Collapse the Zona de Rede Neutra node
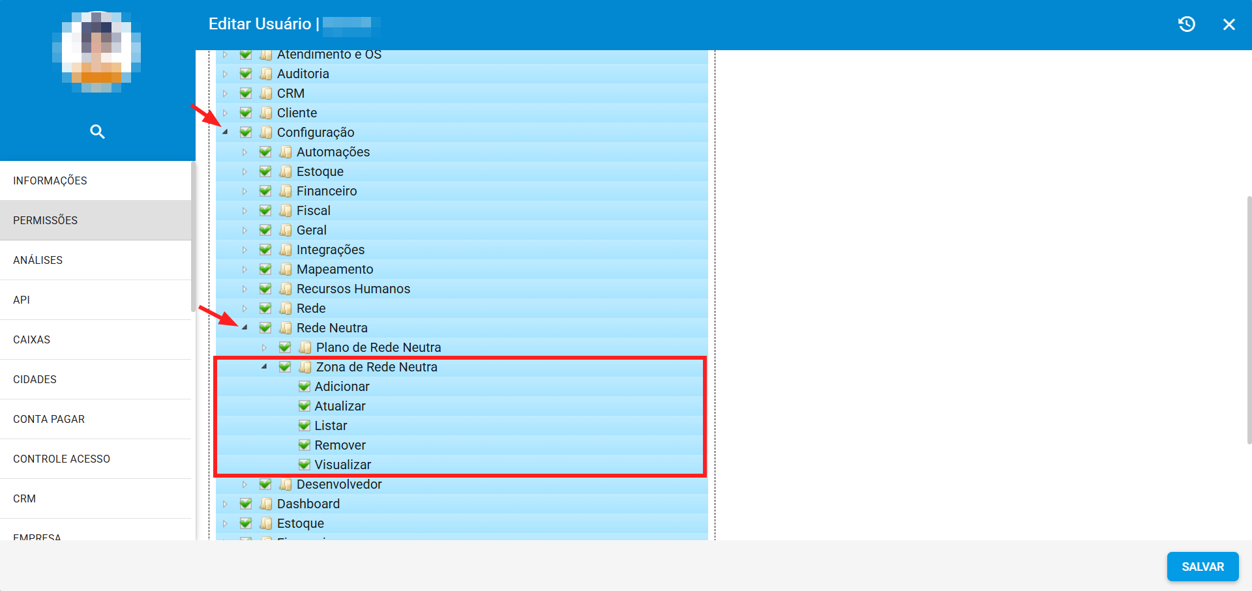 [265, 367]
